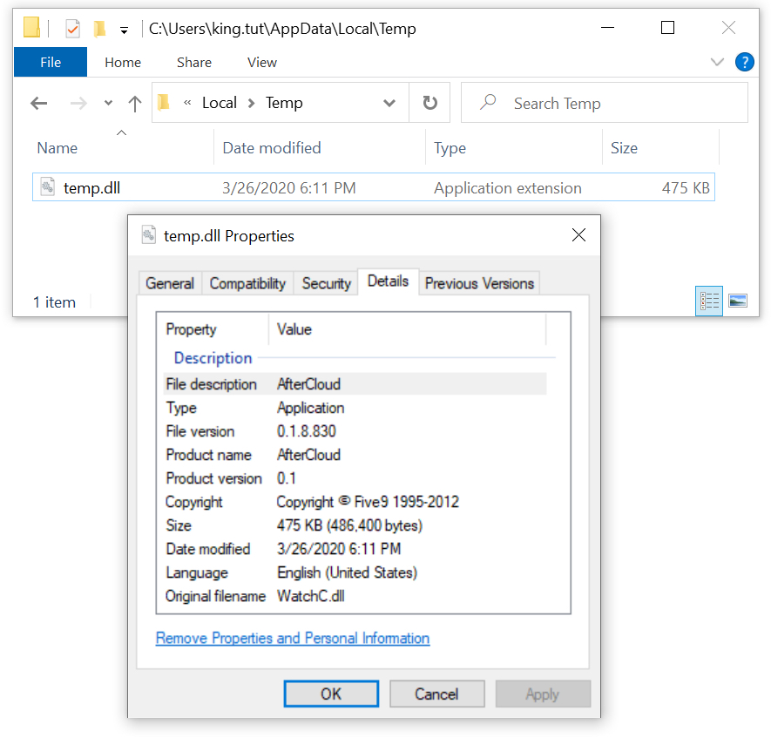Click Remove Properties and Personal Information link
The image size is (771, 738).
(293, 638)
